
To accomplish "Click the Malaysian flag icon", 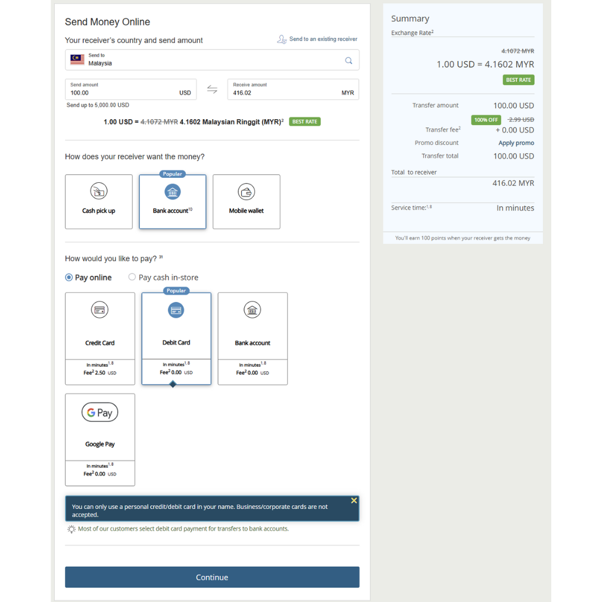I will [77, 59].
